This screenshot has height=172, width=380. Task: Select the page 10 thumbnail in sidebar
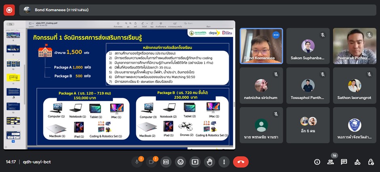point(13,64)
